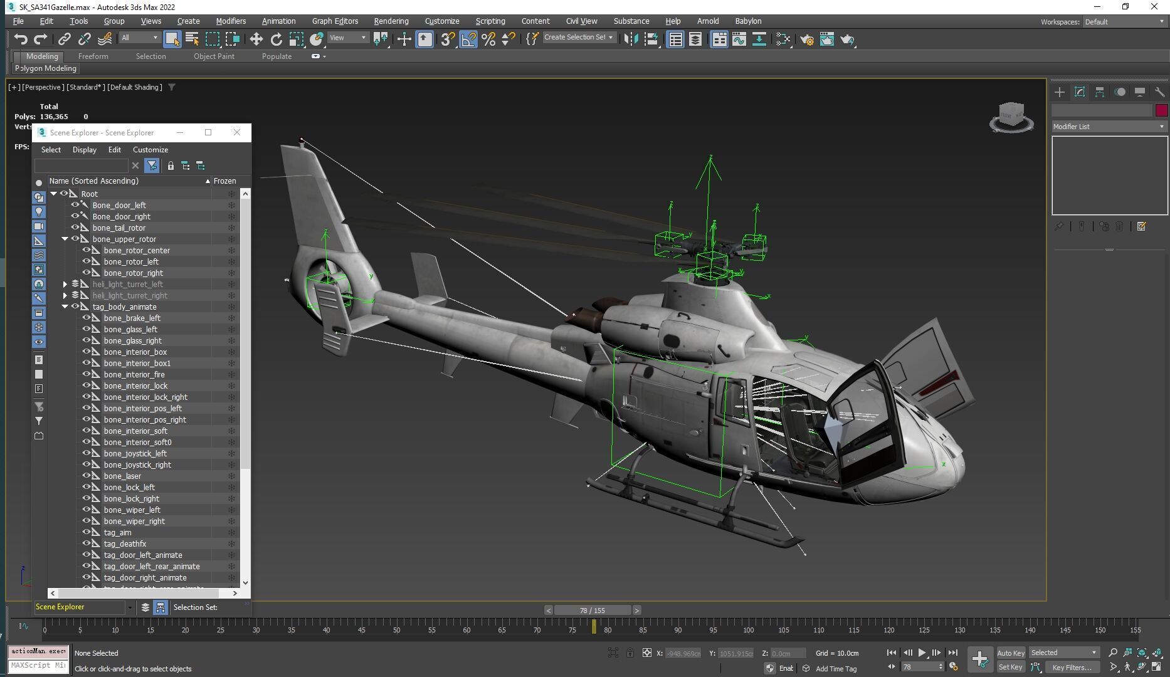Screen dimensions: 1170x677
Task: Collapse the tag_body_animate node
Action: [x=65, y=307]
